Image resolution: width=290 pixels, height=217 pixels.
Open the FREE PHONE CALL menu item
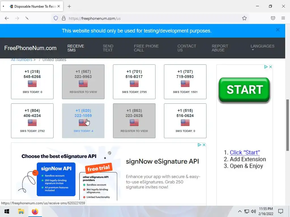tap(146, 48)
